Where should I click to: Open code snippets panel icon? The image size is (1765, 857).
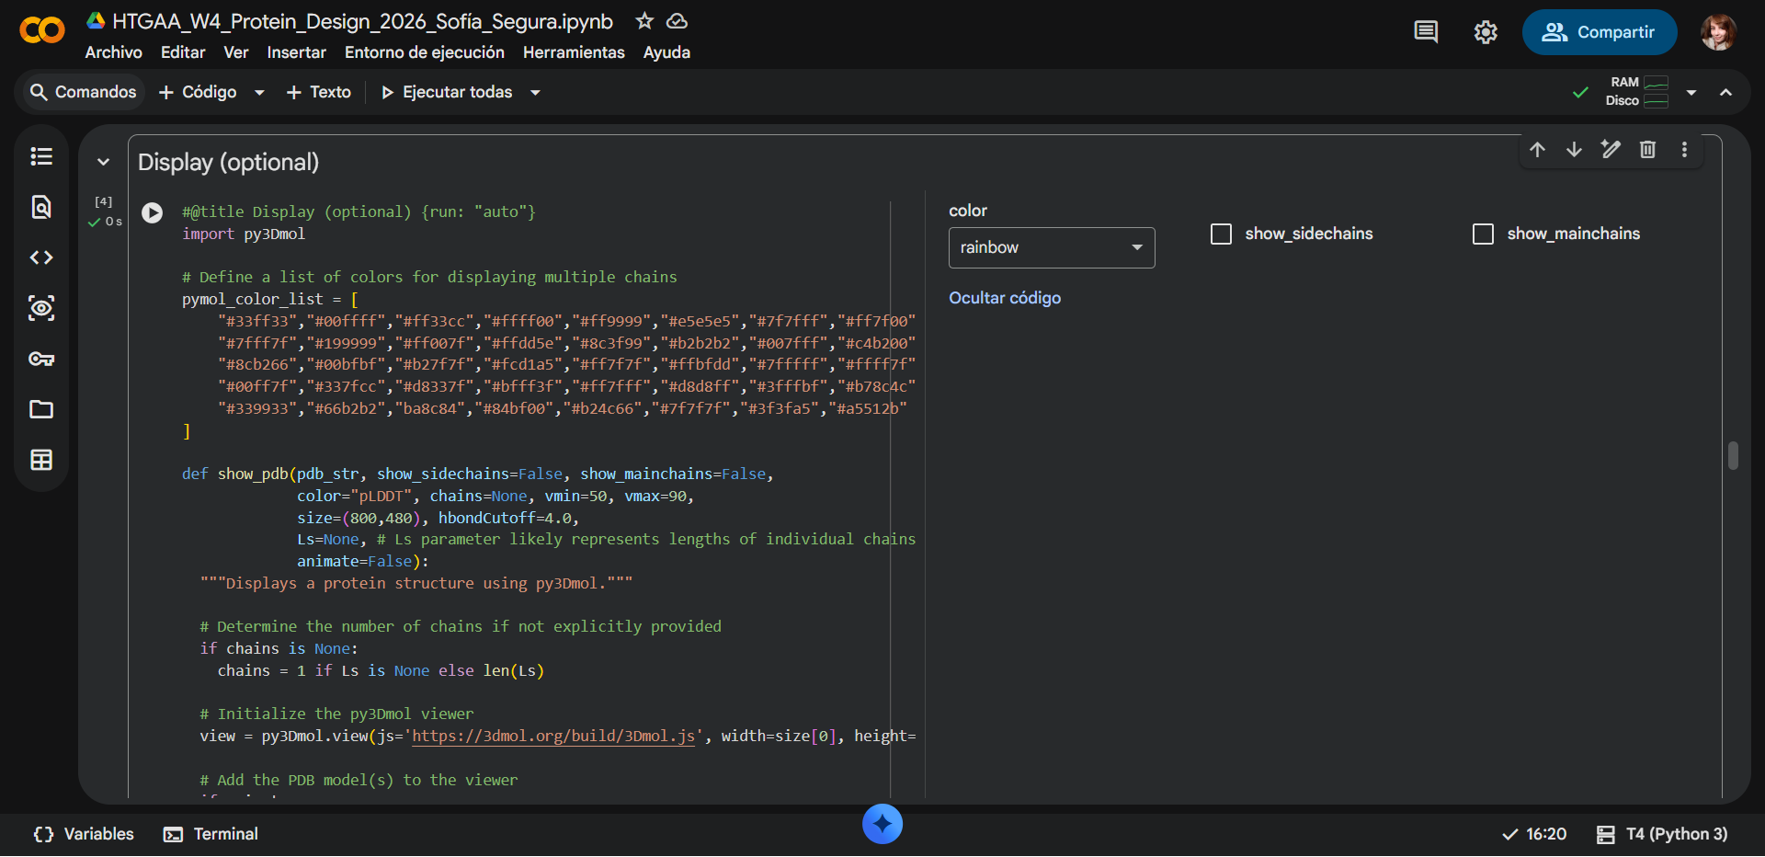pyautogui.click(x=41, y=257)
